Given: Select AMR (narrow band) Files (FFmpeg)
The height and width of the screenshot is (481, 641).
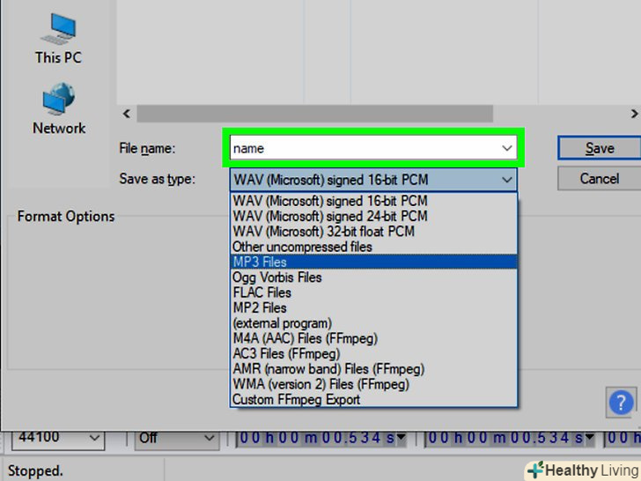Looking at the screenshot, I should coord(373,369).
